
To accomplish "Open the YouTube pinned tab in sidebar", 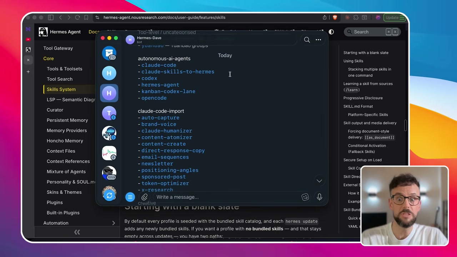I will coord(28,39).
